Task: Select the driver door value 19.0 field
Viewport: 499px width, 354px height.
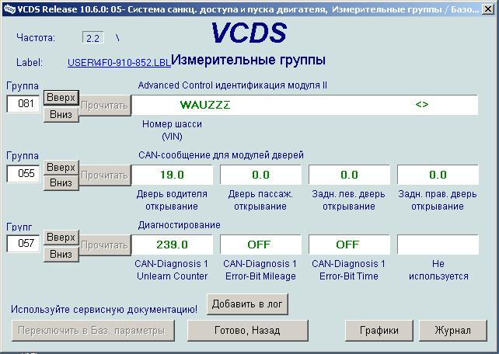Action: coord(171,175)
